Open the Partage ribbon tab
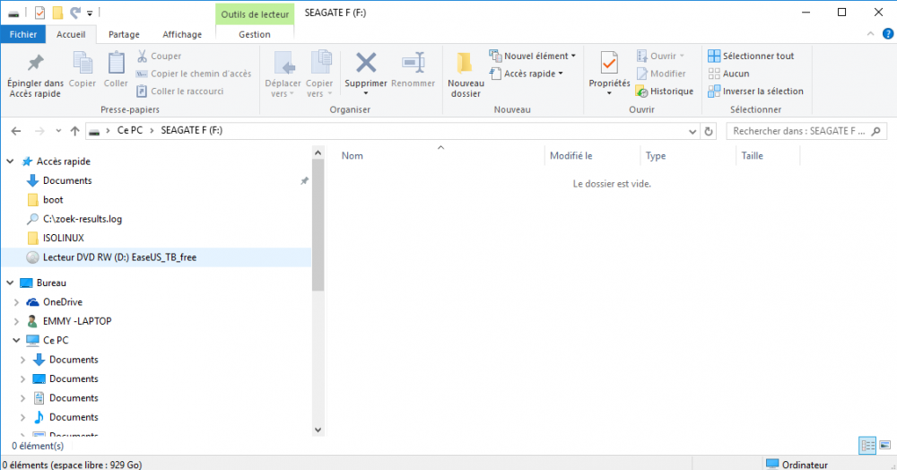Screen dimensions: 897x470 click(124, 34)
